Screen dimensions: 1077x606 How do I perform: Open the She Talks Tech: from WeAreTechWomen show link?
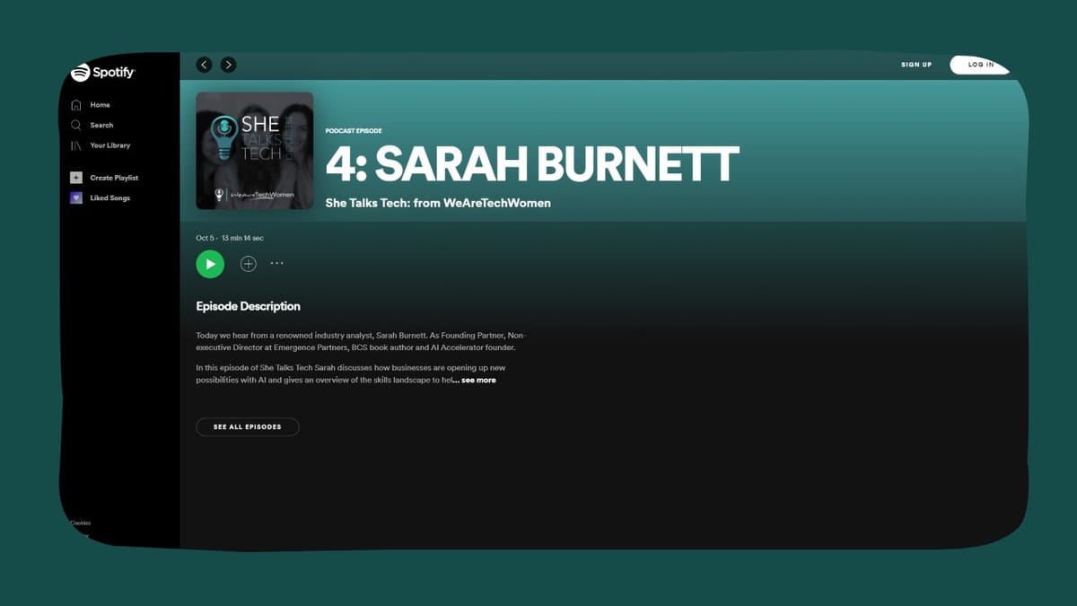pyautogui.click(x=438, y=203)
